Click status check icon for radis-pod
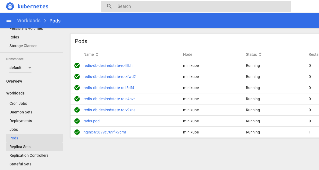319x170 pixels. 77,121
